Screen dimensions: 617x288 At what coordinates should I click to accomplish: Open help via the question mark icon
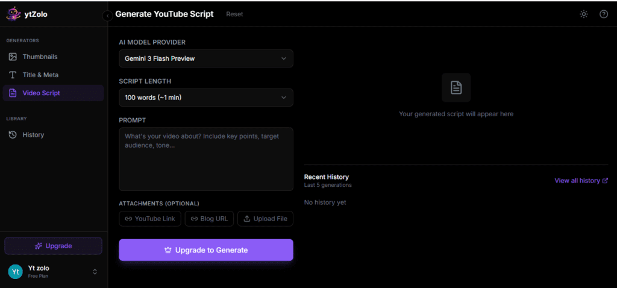point(604,14)
